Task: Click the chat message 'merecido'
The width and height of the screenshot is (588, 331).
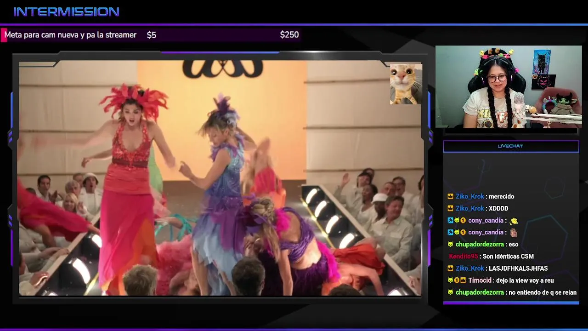Action: pyautogui.click(x=501, y=196)
